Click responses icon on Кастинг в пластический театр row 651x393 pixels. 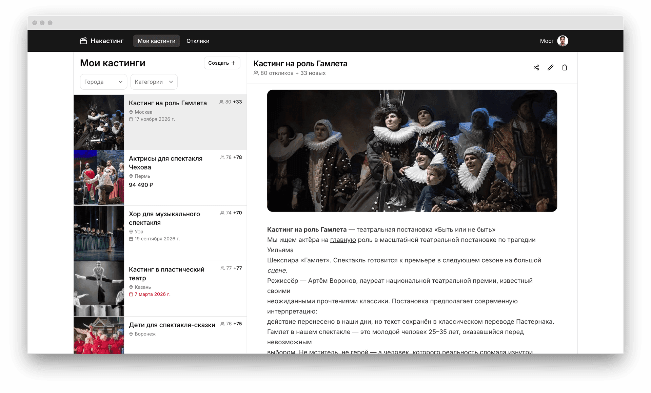222,268
